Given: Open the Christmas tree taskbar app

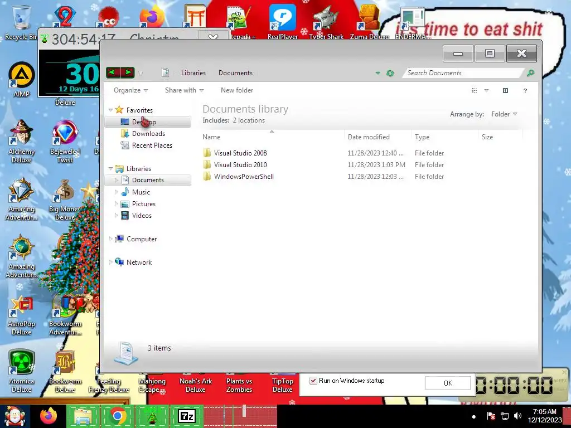Looking at the screenshot, I should pyautogui.click(x=152, y=416).
